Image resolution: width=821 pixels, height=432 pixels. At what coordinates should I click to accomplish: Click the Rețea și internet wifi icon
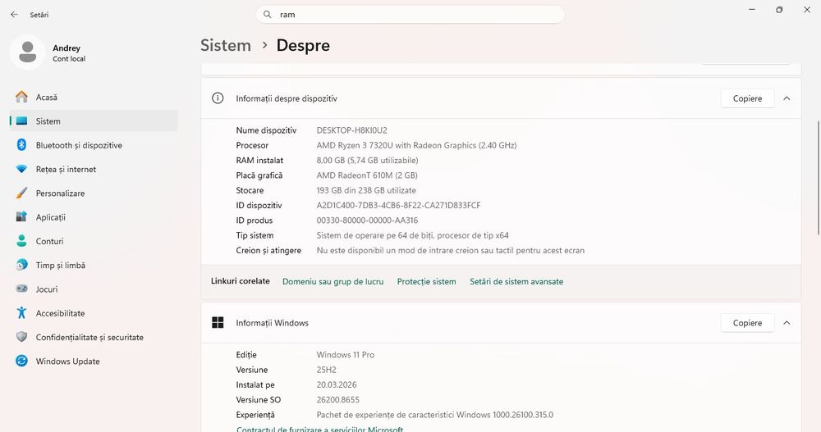(21, 169)
